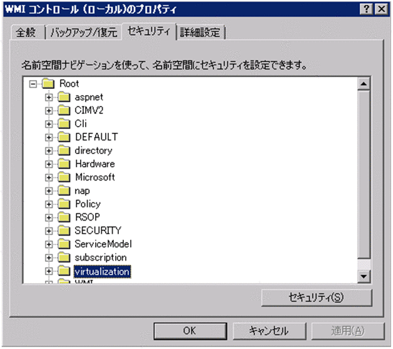Expand the directory namespace
Viewport: 393px width, 349px height.
click(x=49, y=151)
